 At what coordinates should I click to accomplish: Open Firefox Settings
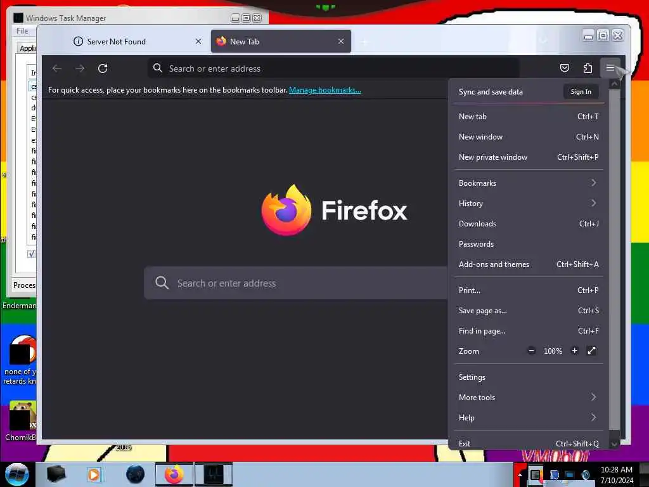click(x=529, y=377)
